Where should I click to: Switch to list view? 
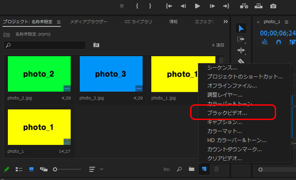[x=19, y=169]
